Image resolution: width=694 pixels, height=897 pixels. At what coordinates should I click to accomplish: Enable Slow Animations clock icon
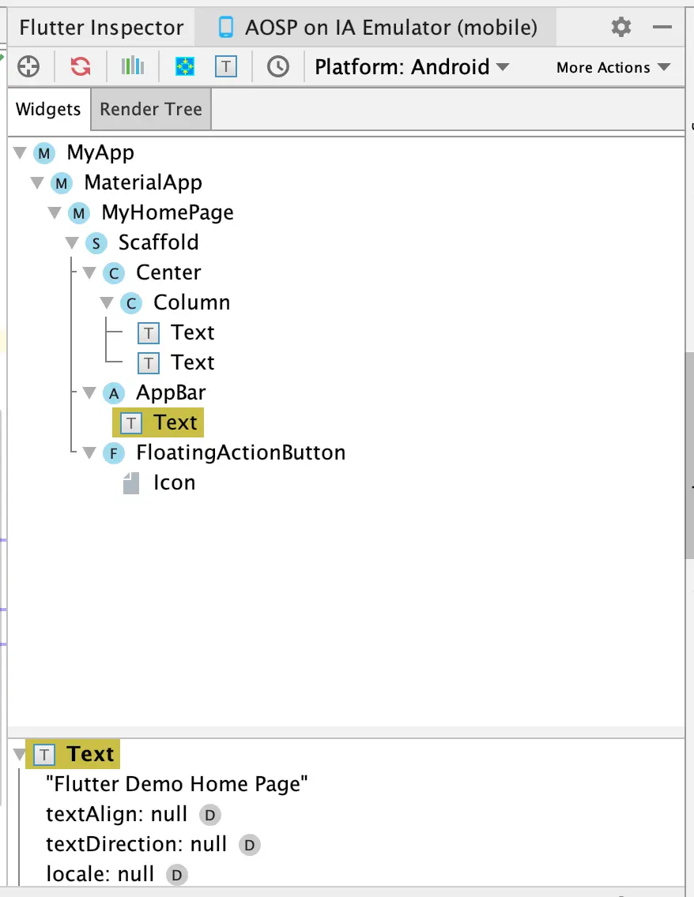(x=278, y=67)
